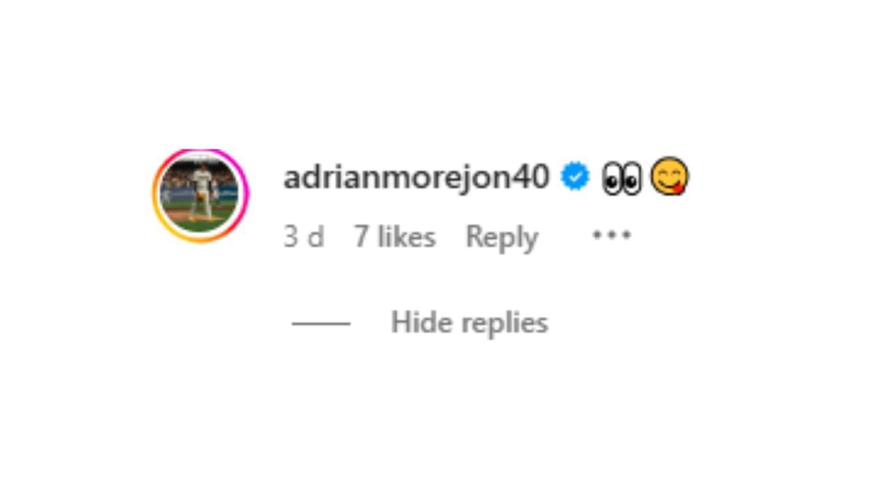Click the 3 d timestamp

[304, 237]
